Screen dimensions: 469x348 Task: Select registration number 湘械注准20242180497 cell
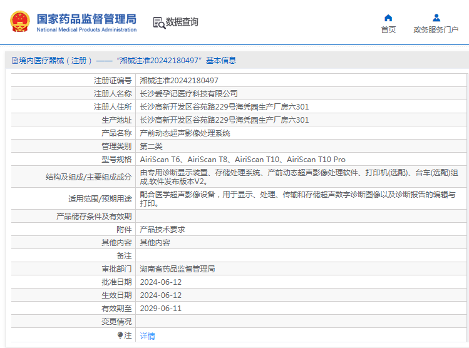(x=179, y=81)
